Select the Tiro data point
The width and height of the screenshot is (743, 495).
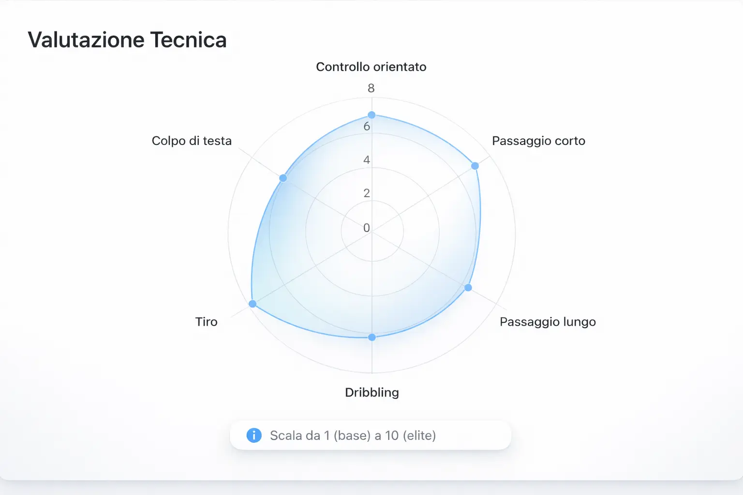click(x=253, y=304)
